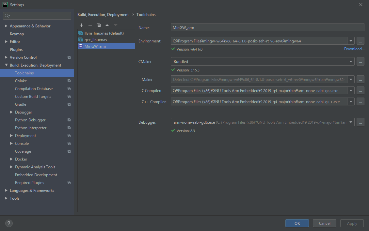The image size is (369, 231).
Task: Confirm settings with OK button
Action: point(297,223)
